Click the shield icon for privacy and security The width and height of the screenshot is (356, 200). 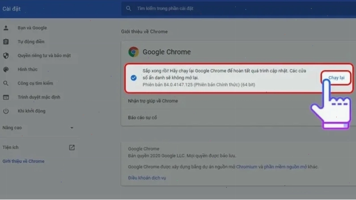click(x=6, y=55)
